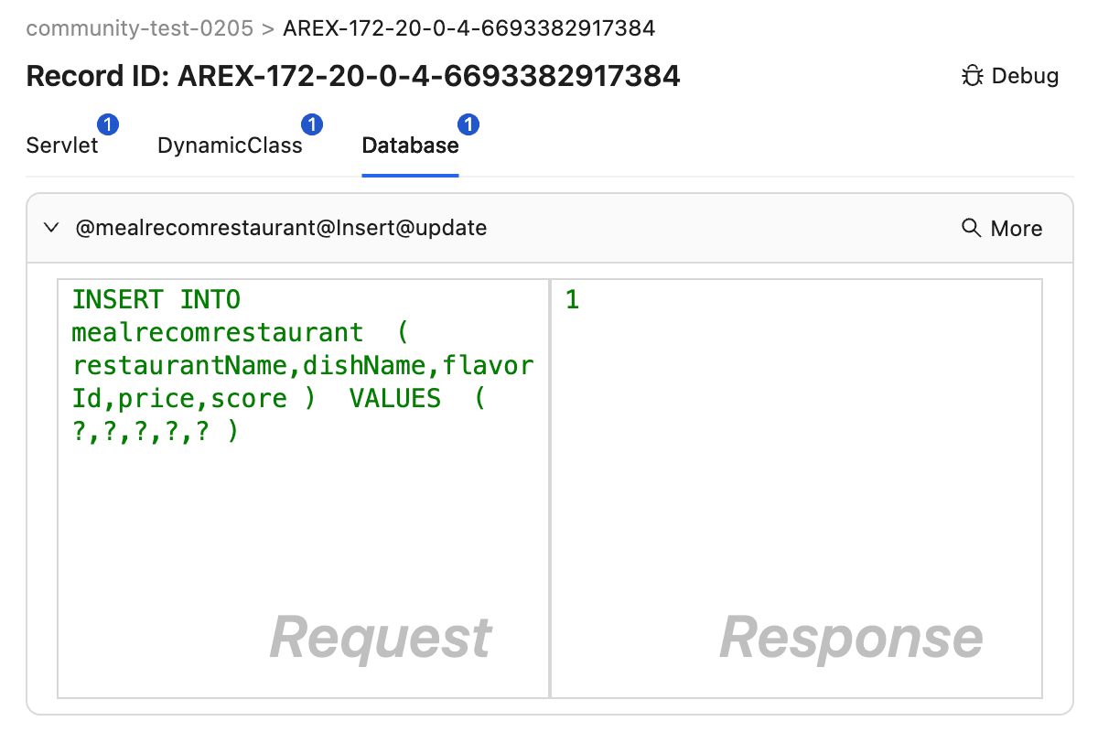Go to community-test-0205 breadcrumb
Image resolution: width=1098 pixels, height=732 pixels.
pos(139,28)
